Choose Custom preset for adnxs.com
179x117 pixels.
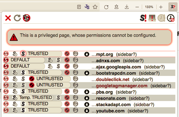[x=76, y=60]
